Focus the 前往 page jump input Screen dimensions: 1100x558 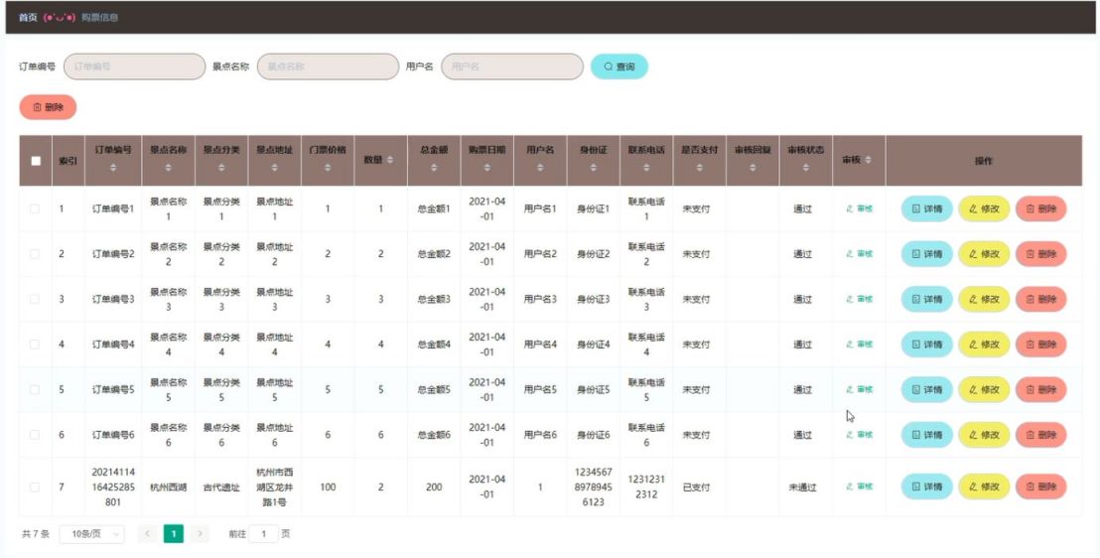coord(264,534)
